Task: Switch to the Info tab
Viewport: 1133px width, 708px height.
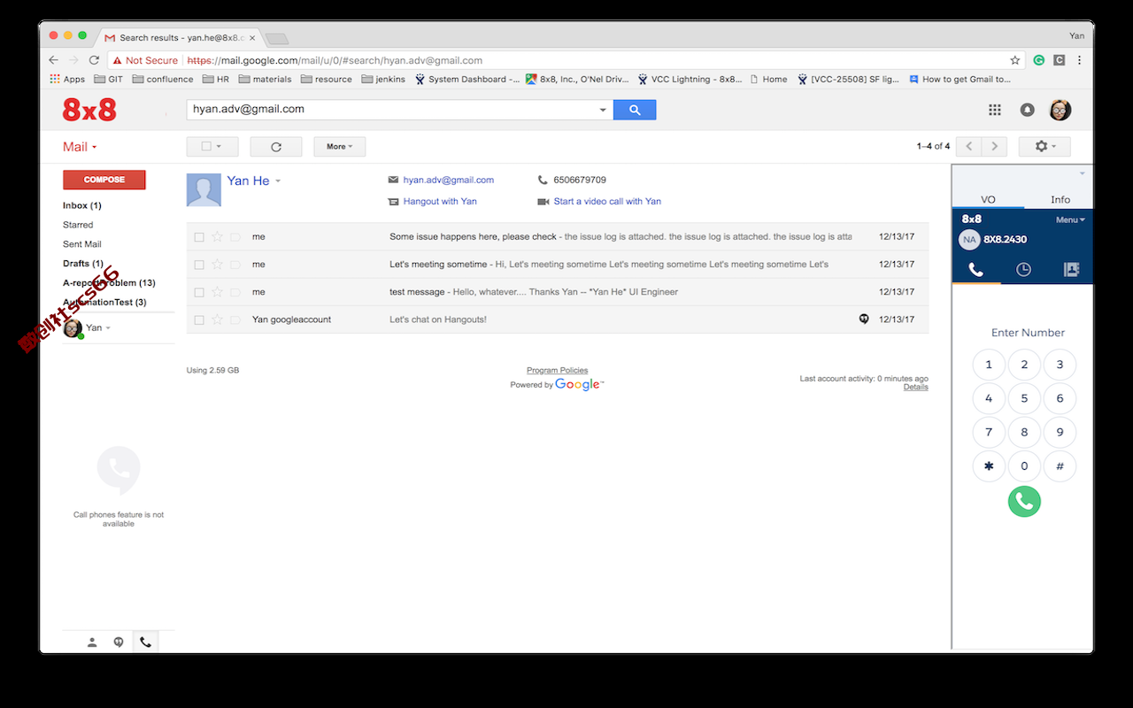Action: [1060, 199]
